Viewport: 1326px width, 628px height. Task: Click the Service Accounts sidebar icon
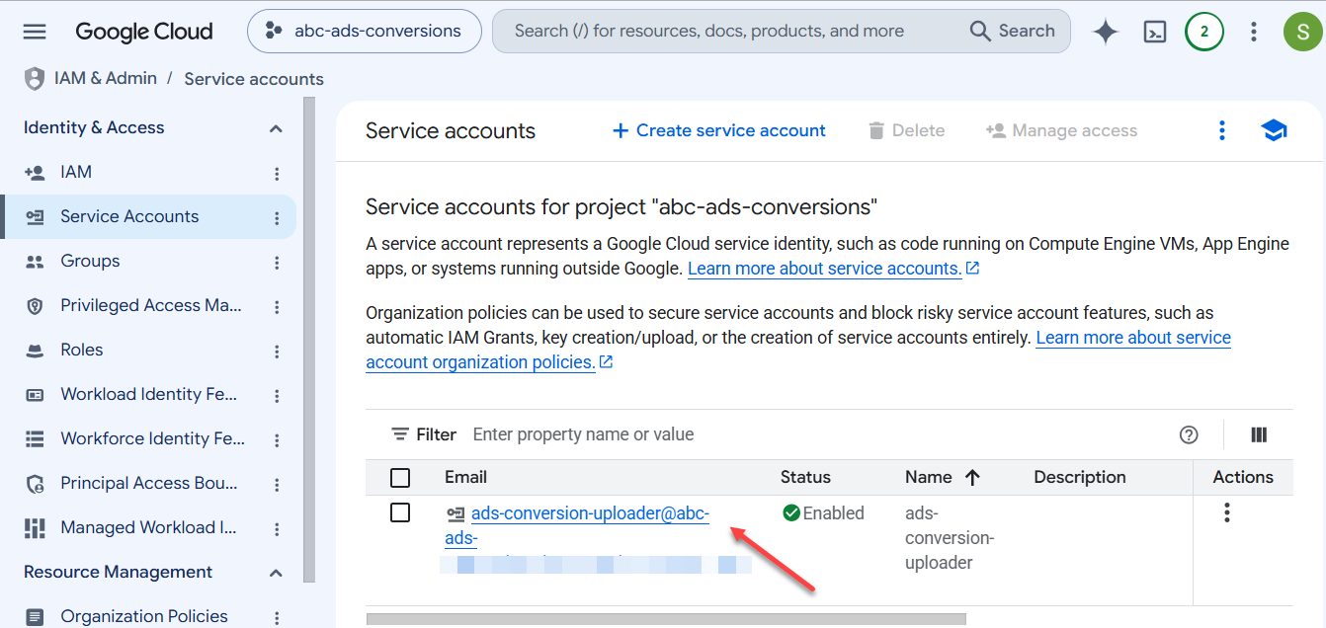35,217
